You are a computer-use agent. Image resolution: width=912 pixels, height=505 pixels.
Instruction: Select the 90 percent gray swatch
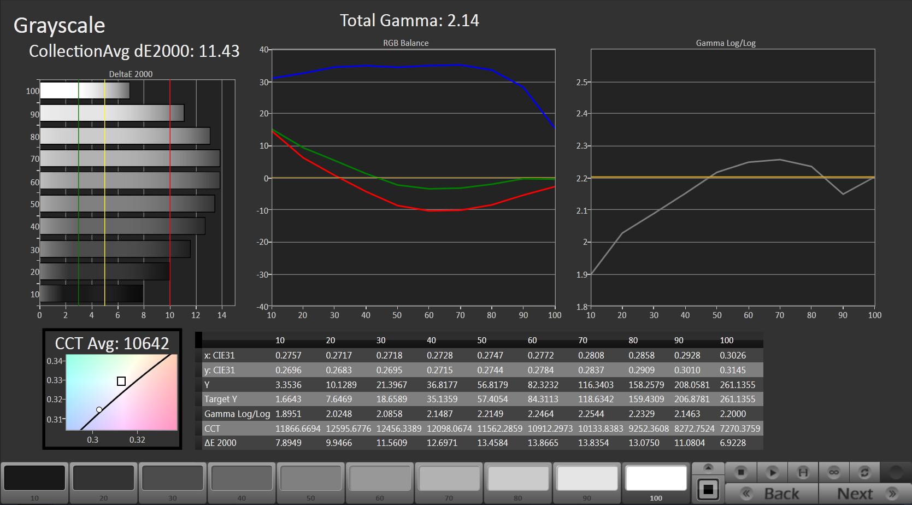tap(587, 483)
